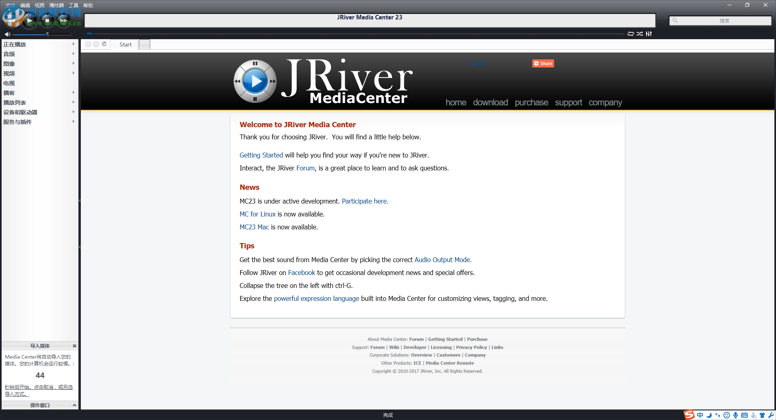This screenshot has width=776, height=420.
Task: Open powerful expression language link
Action: tap(316, 298)
